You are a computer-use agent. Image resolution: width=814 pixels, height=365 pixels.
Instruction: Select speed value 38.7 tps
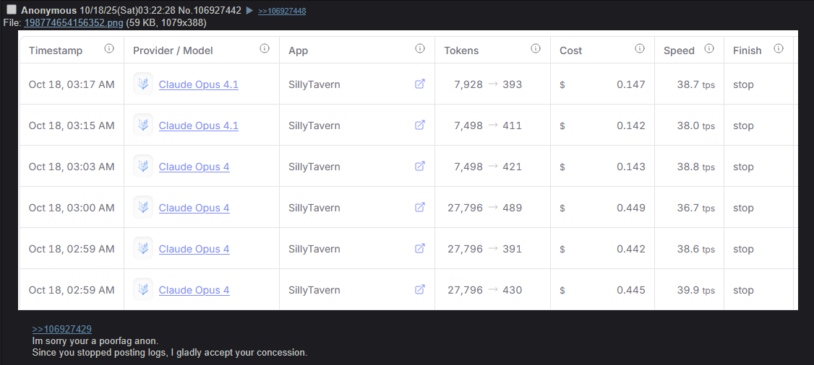[695, 84]
